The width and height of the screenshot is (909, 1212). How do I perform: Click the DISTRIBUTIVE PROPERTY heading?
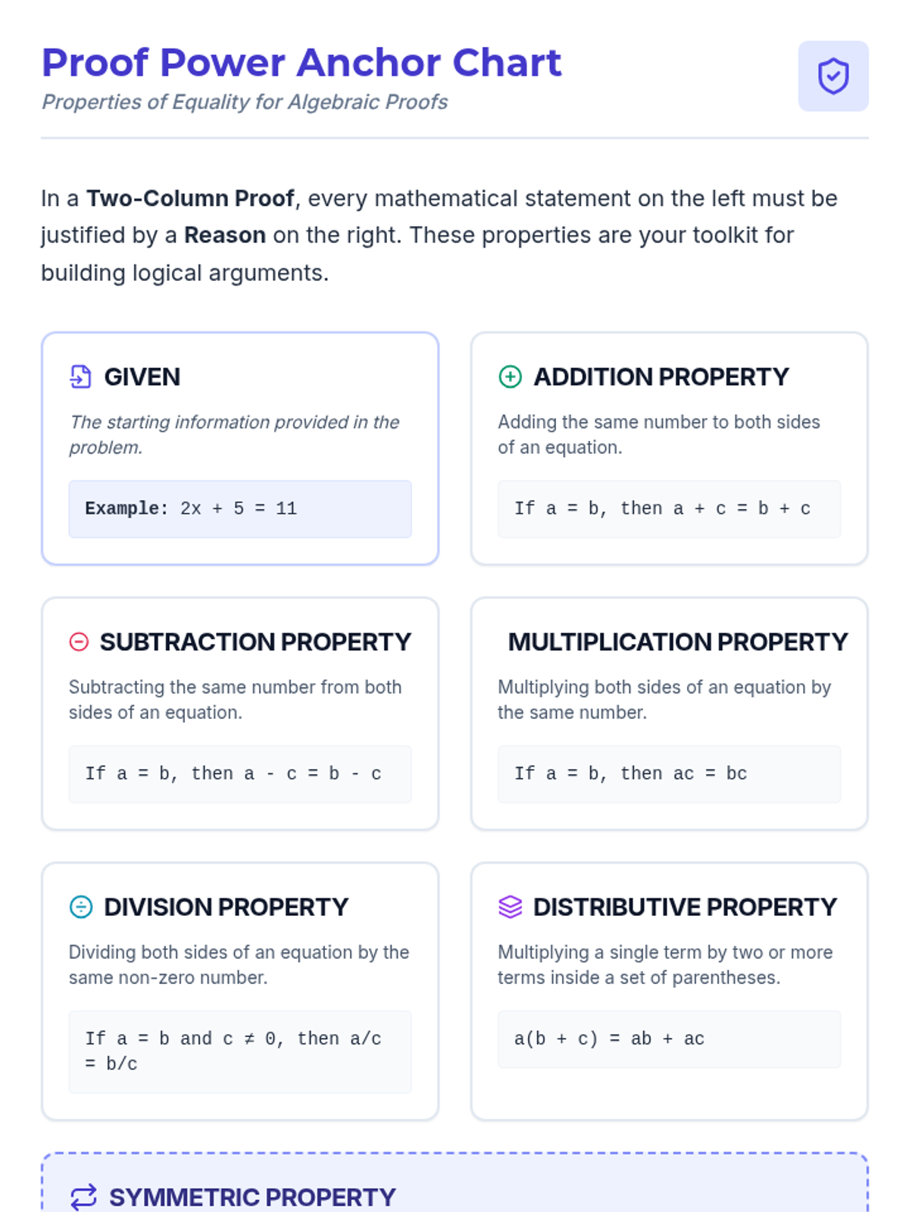point(685,907)
